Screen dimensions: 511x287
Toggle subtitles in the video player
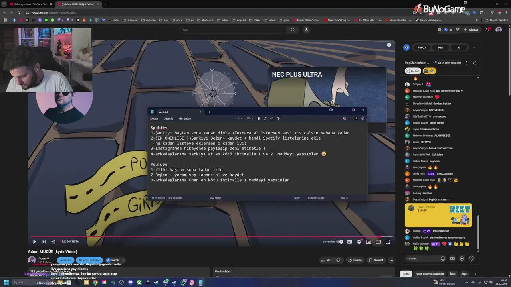tap(350, 242)
